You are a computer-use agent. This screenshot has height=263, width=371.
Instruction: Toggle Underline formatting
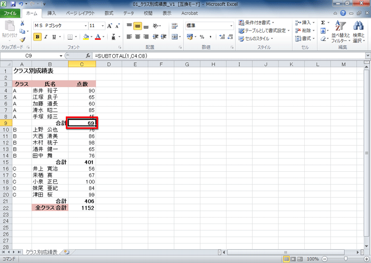click(54, 37)
